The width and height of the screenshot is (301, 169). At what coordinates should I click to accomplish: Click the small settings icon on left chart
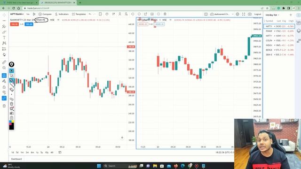click(x=122, y=138)
